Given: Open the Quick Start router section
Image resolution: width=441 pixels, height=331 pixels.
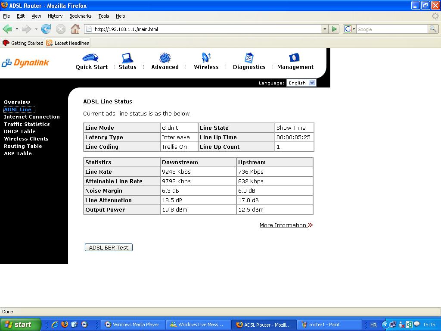Looking at the screenshot, I should (90, 58).
